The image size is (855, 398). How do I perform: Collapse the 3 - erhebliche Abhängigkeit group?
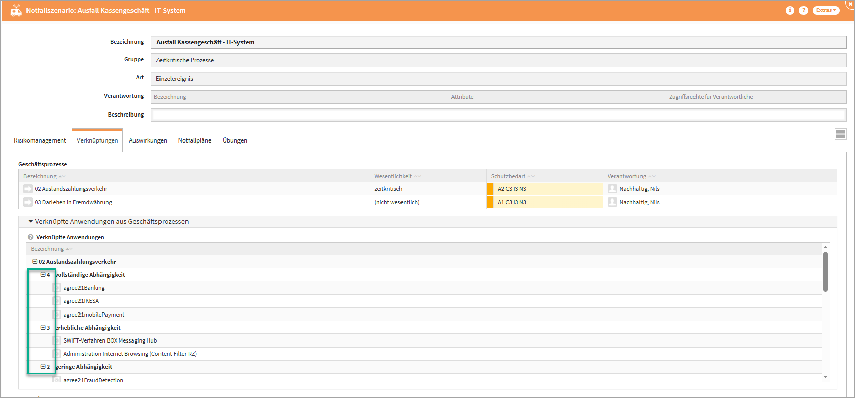pos(43,328)
